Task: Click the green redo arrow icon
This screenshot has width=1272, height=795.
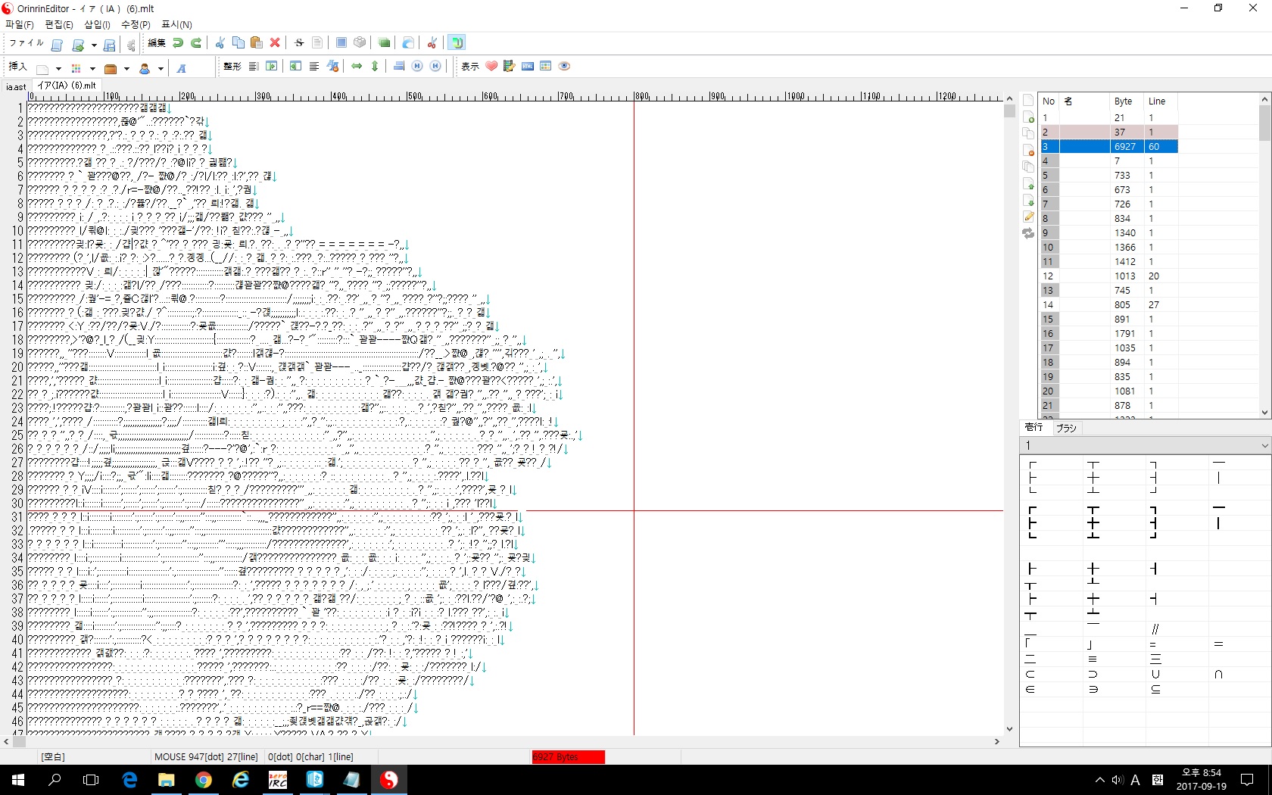Action: coord(196,43)
